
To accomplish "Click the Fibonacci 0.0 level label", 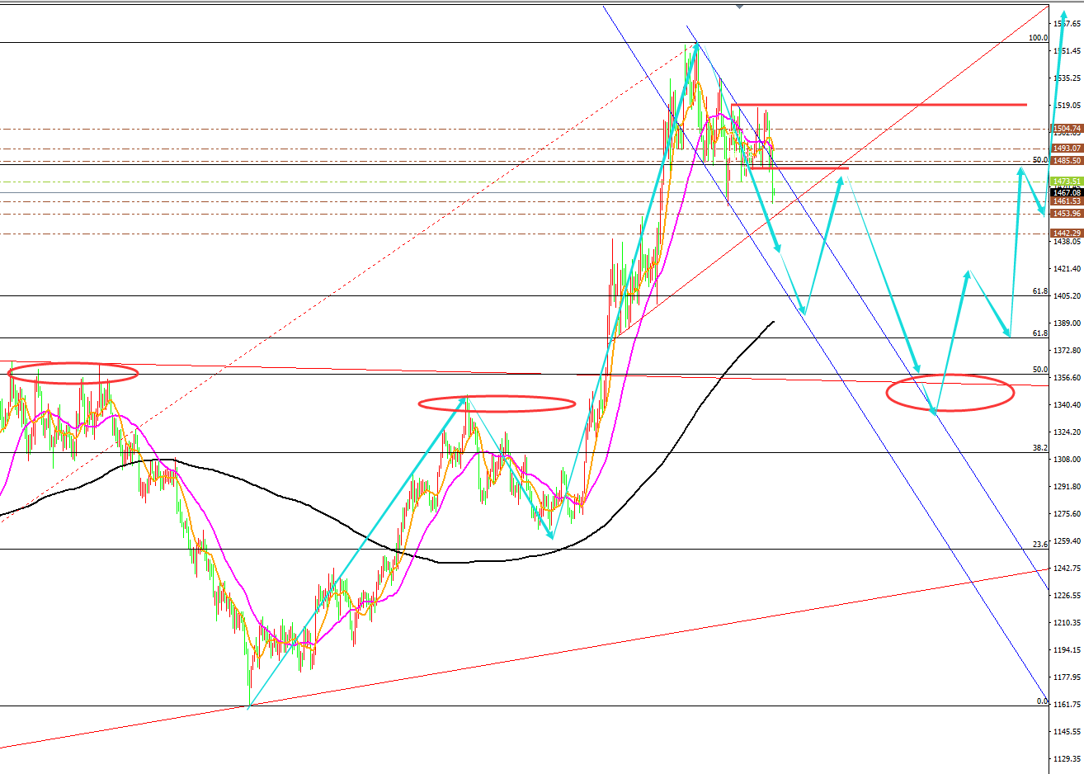I will [1041, 701].
